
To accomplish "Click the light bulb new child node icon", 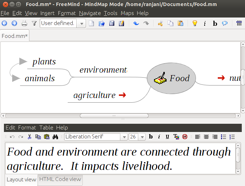I will tap(195, 23).
